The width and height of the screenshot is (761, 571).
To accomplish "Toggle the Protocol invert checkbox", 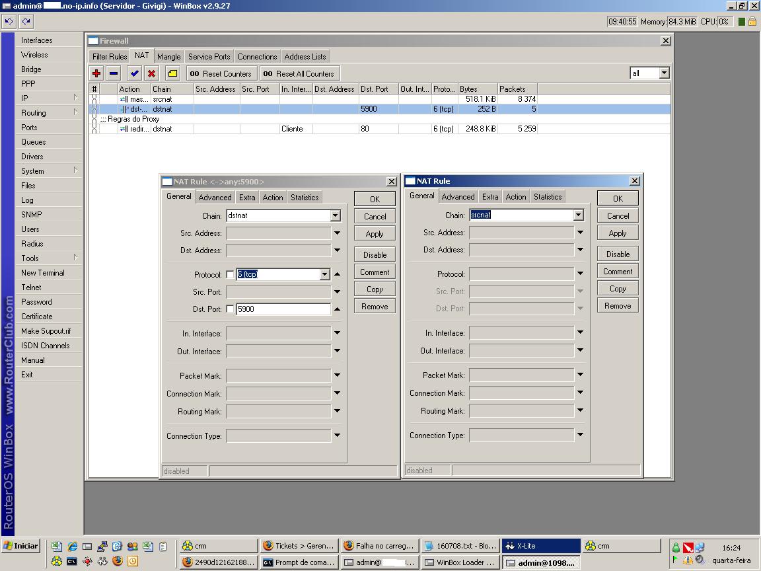I will click(x=230, y=274).
